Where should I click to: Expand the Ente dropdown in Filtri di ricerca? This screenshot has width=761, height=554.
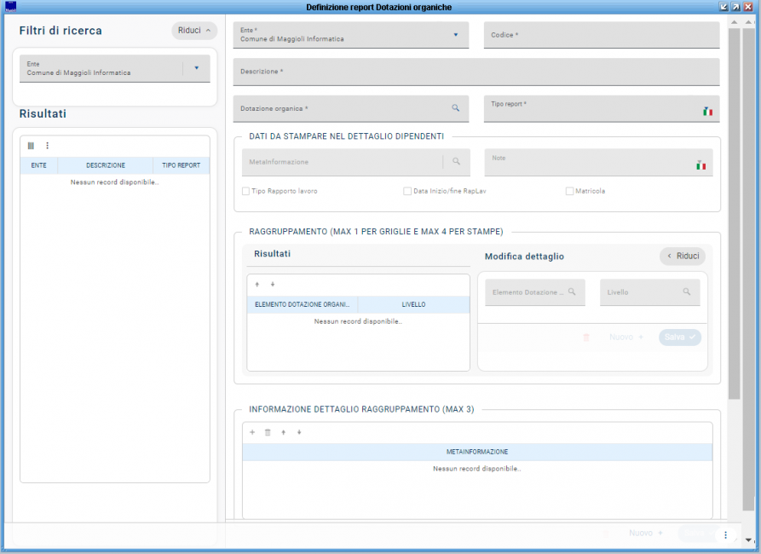coord(196,68)
